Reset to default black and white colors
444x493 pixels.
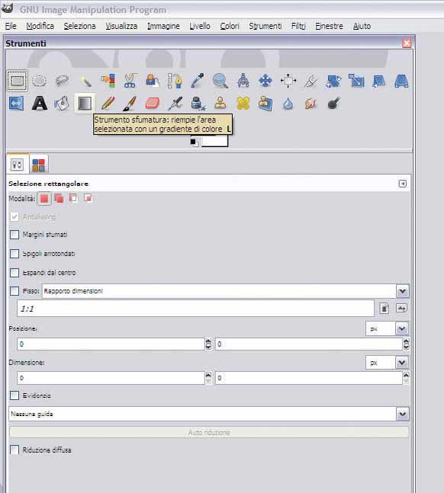(194, 142)
